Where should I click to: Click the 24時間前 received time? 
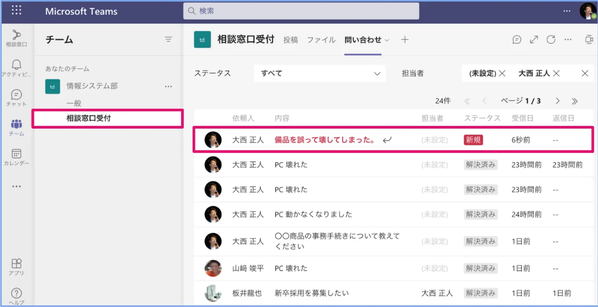pyautogui.click(x=526, y=214)
